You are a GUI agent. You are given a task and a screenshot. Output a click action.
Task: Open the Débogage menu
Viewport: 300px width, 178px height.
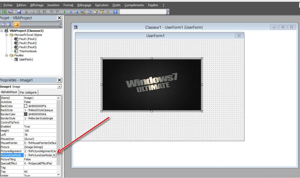click(84, 5)
